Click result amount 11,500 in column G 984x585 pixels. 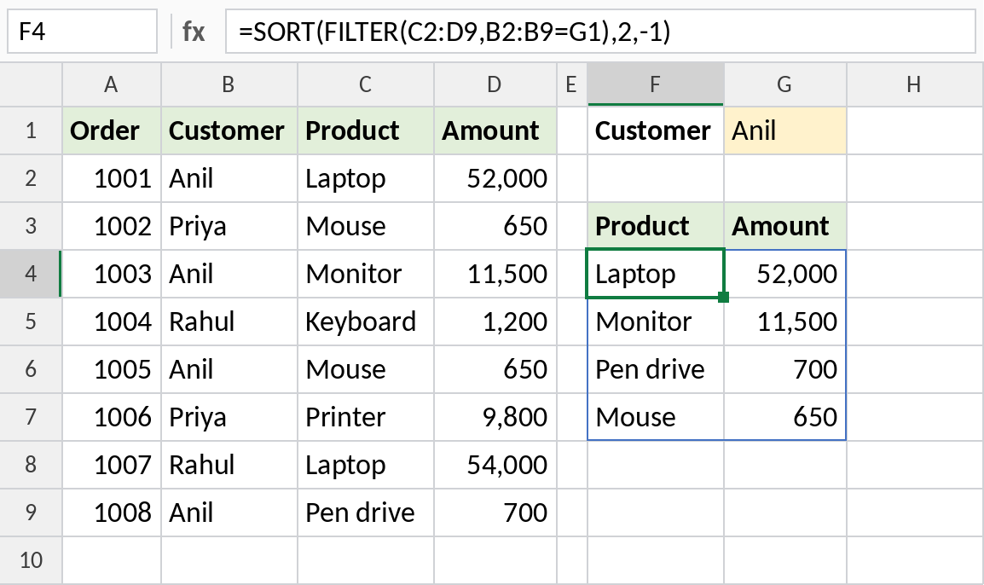pyautogui.click(x=784, y=321)
